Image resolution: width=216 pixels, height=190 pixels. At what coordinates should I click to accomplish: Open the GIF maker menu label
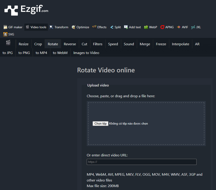[x=15, y=27]
